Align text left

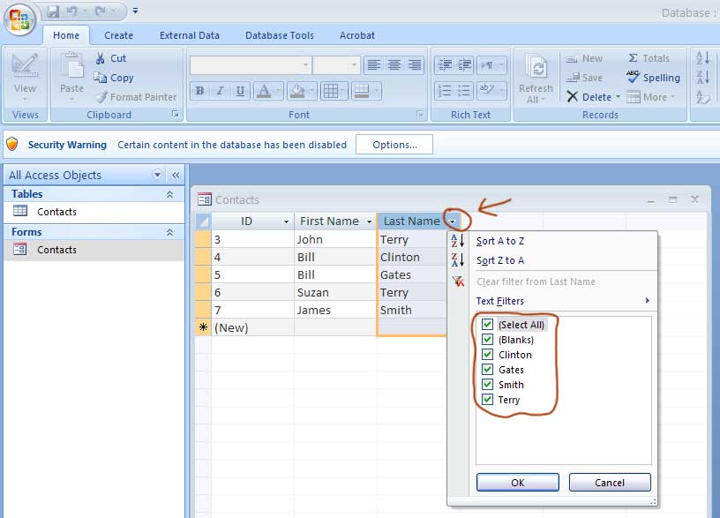(374, 64)
